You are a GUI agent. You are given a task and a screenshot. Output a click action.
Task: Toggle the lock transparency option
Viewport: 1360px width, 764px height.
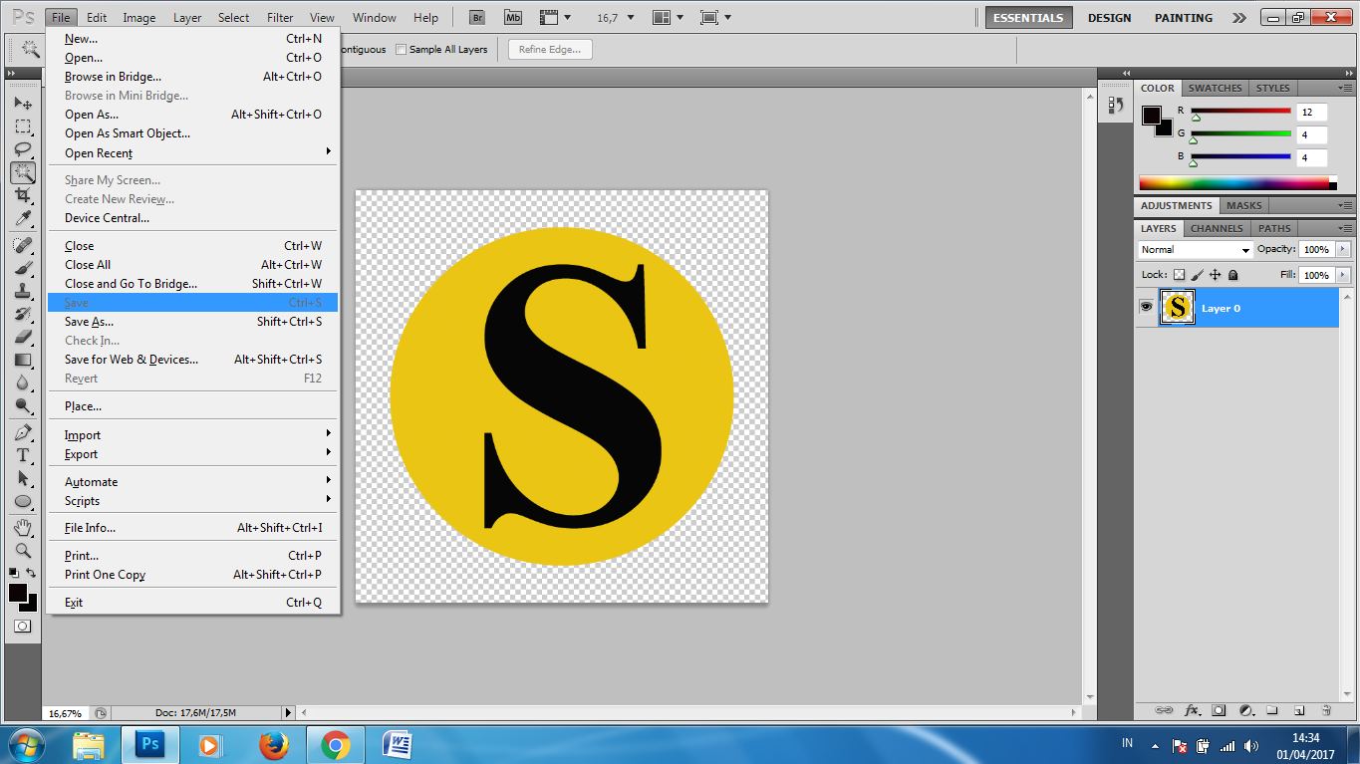click(1179, 274)
